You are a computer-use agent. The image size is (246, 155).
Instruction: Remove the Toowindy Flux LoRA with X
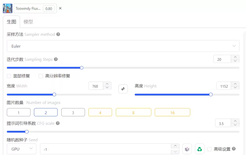pyautogui.click(x=60, y=8)
